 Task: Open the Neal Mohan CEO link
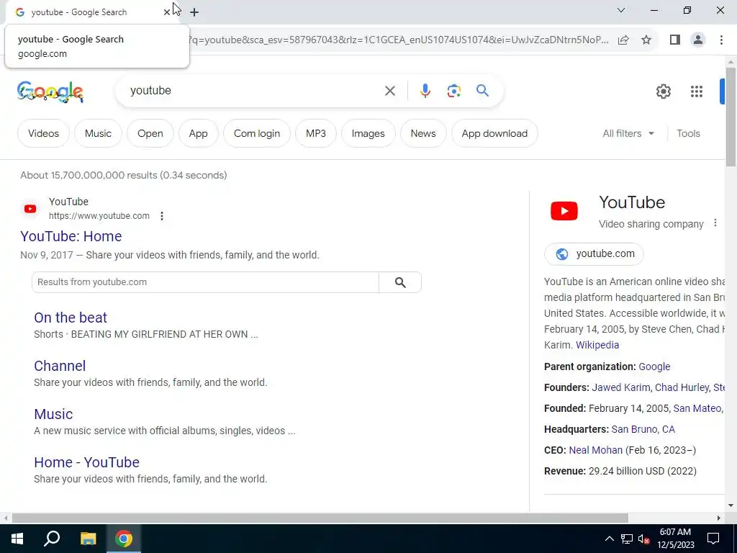click(x=595, y=450)
